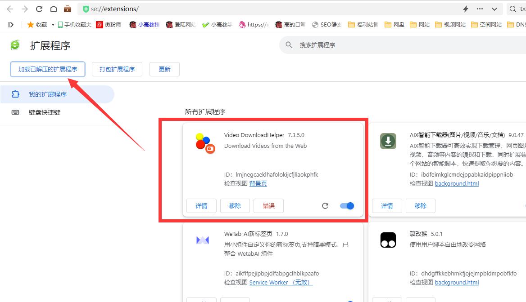Viewport: 526px width, 302px height.
Task: Click the 更新 button
Action: [164, 69]
